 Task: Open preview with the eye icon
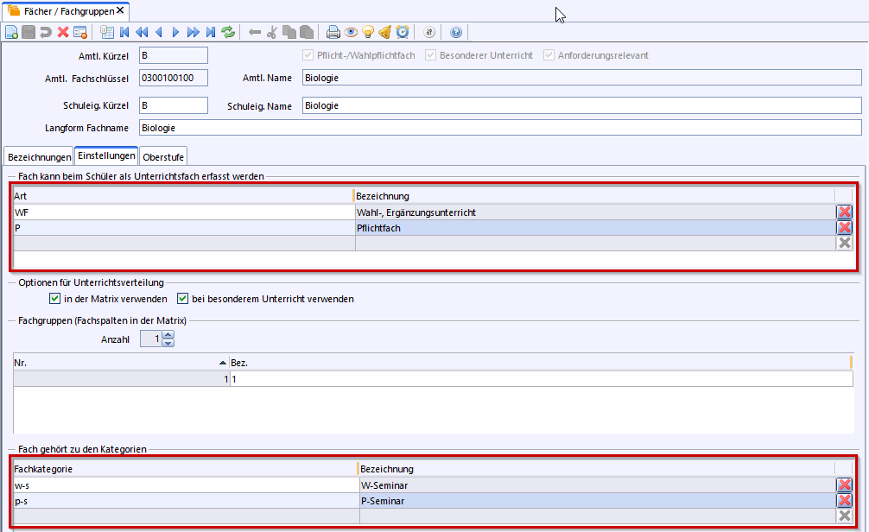point(350,32)
